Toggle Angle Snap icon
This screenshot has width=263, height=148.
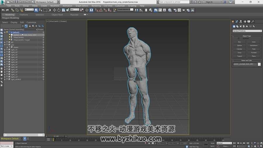(x=101, y=10)
